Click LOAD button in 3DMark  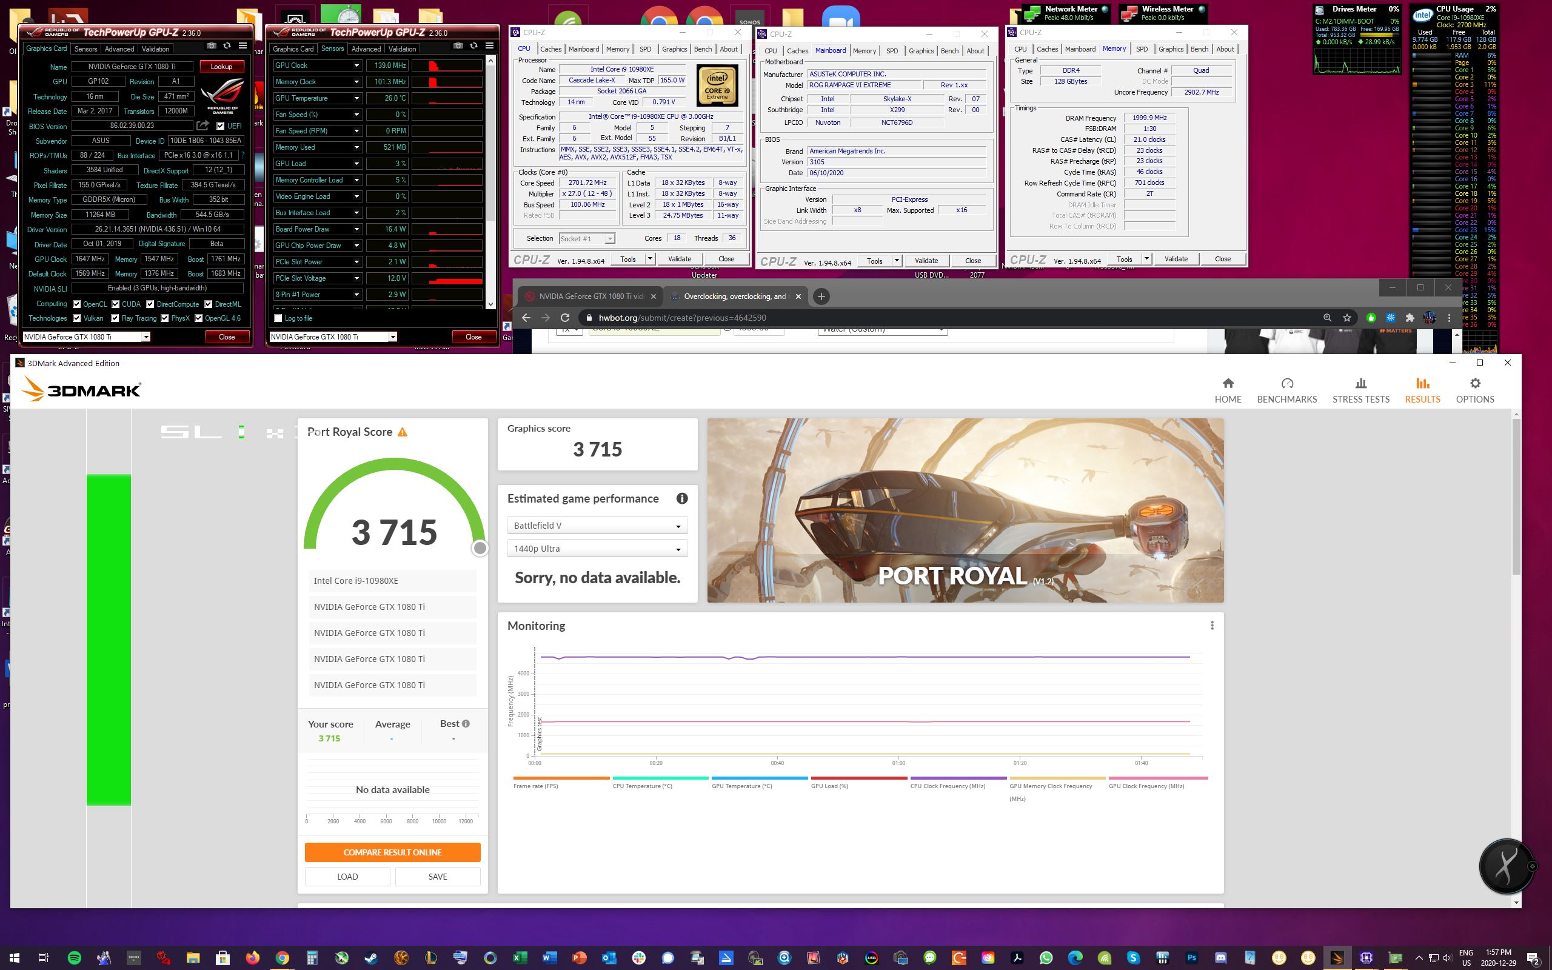click(347, 877)
